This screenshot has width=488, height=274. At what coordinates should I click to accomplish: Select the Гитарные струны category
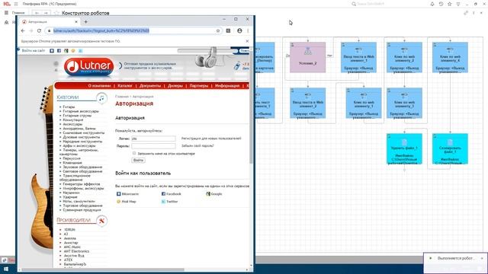(77, 116)
